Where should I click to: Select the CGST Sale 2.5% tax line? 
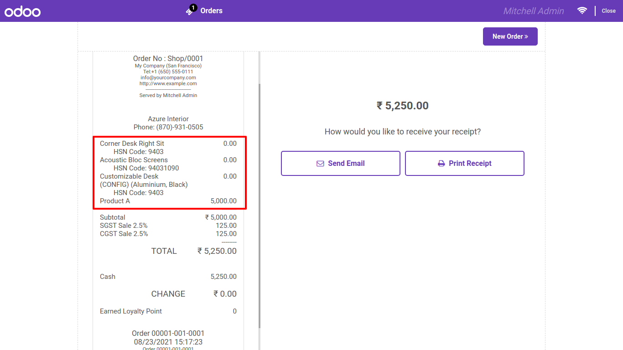[168, 234]
